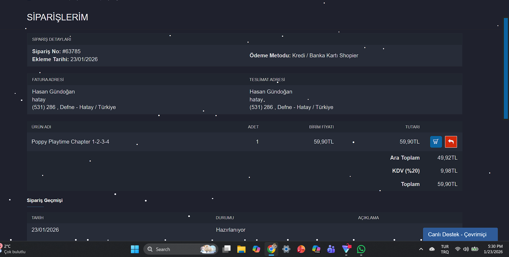Open WhatsApp from the taskbar
The image size is (509, 257).
point(361,249)
